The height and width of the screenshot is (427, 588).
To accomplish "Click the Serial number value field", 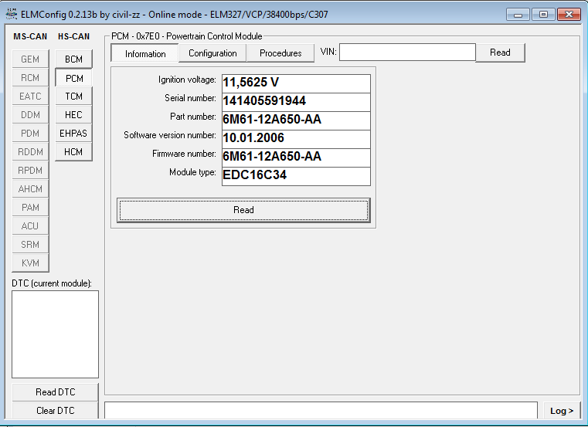I will click(296, 101).
